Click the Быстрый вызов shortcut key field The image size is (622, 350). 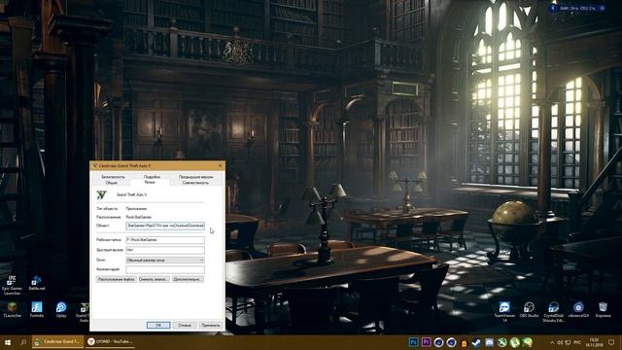165,250
